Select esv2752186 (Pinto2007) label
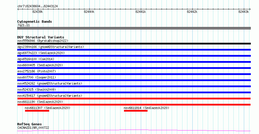The image size is (259, 134). [37, 71]
